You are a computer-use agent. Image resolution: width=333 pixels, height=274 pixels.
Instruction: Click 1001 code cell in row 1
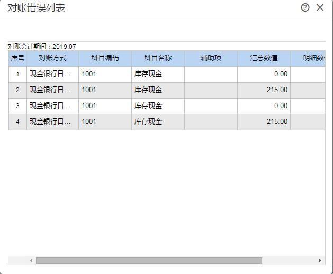105,74
